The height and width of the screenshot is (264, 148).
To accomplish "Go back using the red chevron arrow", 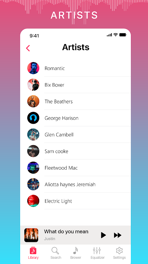I will pyautogui.click(x=28, y=48).
